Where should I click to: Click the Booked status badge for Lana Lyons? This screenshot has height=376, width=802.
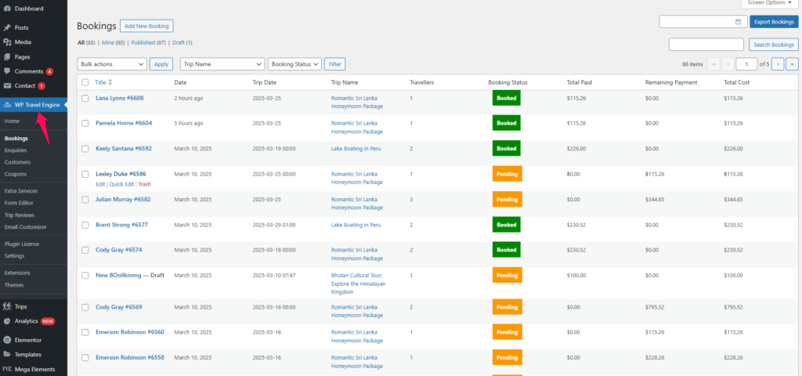[507, 98]
